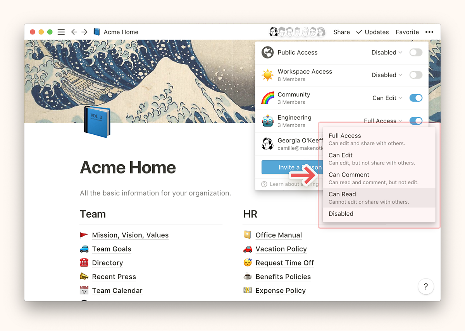The height and width of the screenshot is (331, 465).
Task: Select Can Read permission option
Action: [x=379, y=198]
